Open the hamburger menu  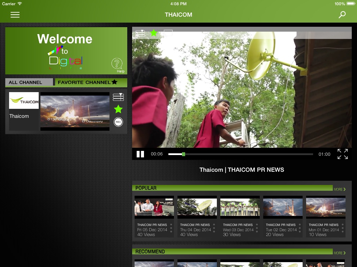click(15, 15)
